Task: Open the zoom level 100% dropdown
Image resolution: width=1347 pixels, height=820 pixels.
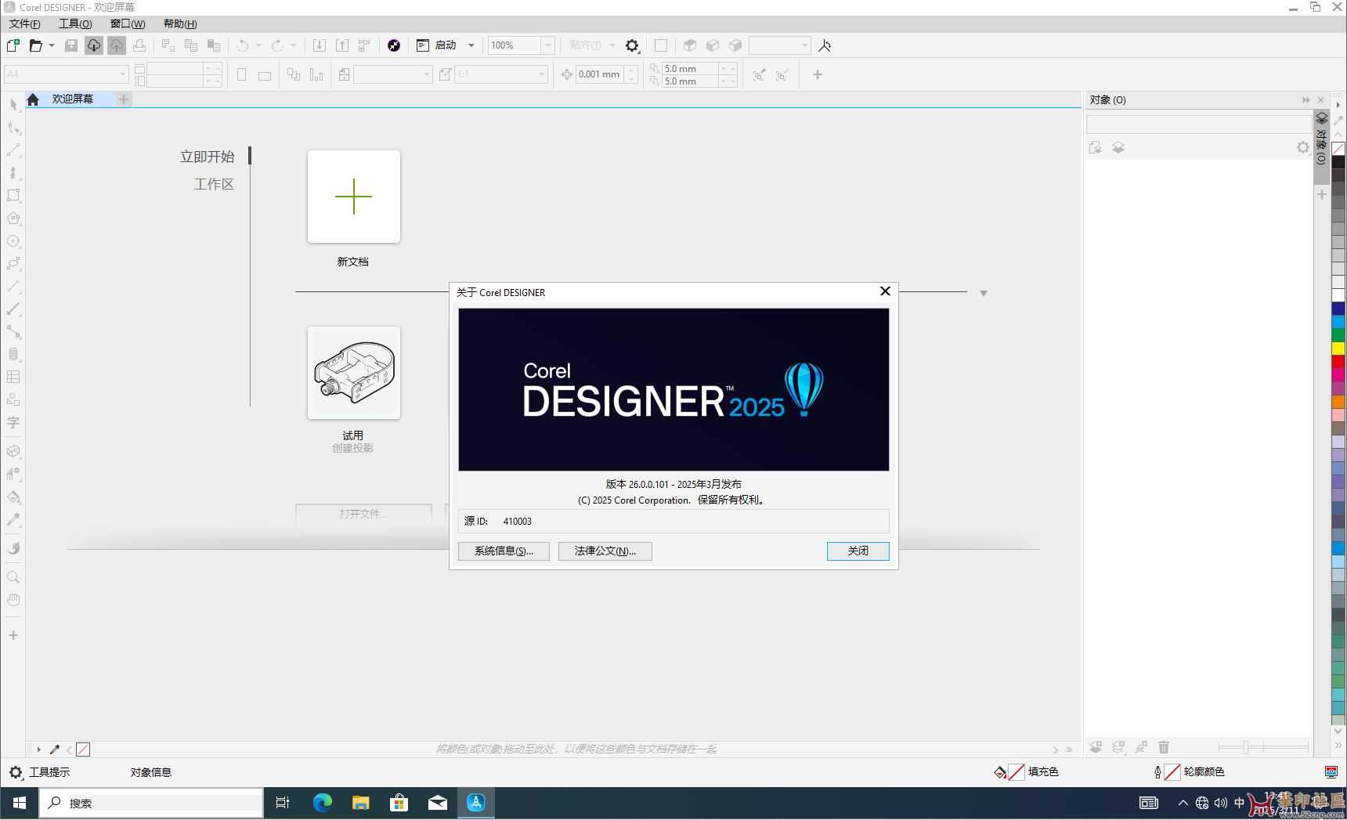Action: click(548, 45)
